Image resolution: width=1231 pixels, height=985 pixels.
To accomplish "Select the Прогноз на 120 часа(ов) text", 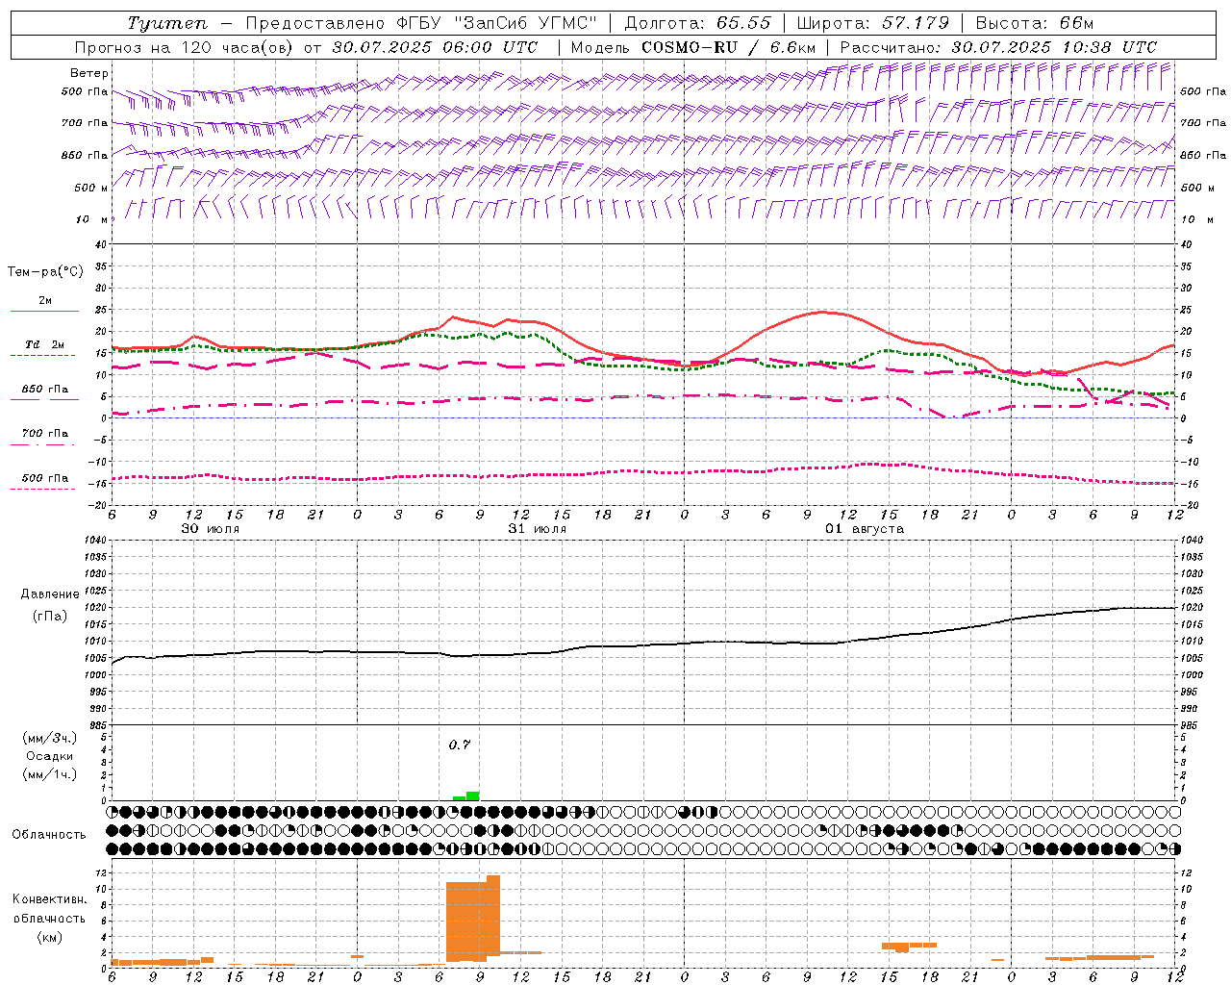I will pyautogui.click(x=186, y=47).
